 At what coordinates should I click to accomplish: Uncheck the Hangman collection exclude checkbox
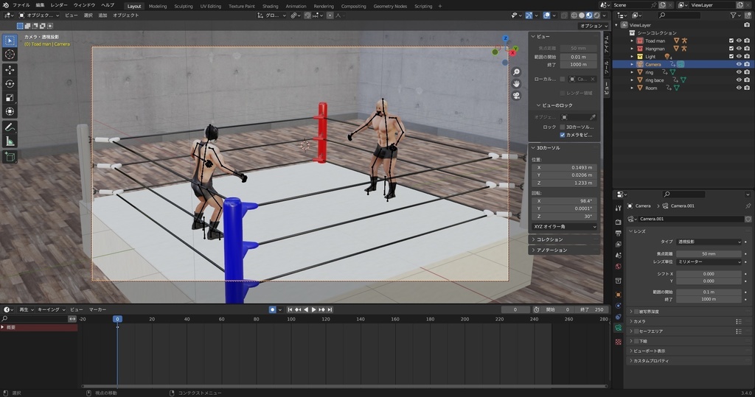click(x=731, y=49)
